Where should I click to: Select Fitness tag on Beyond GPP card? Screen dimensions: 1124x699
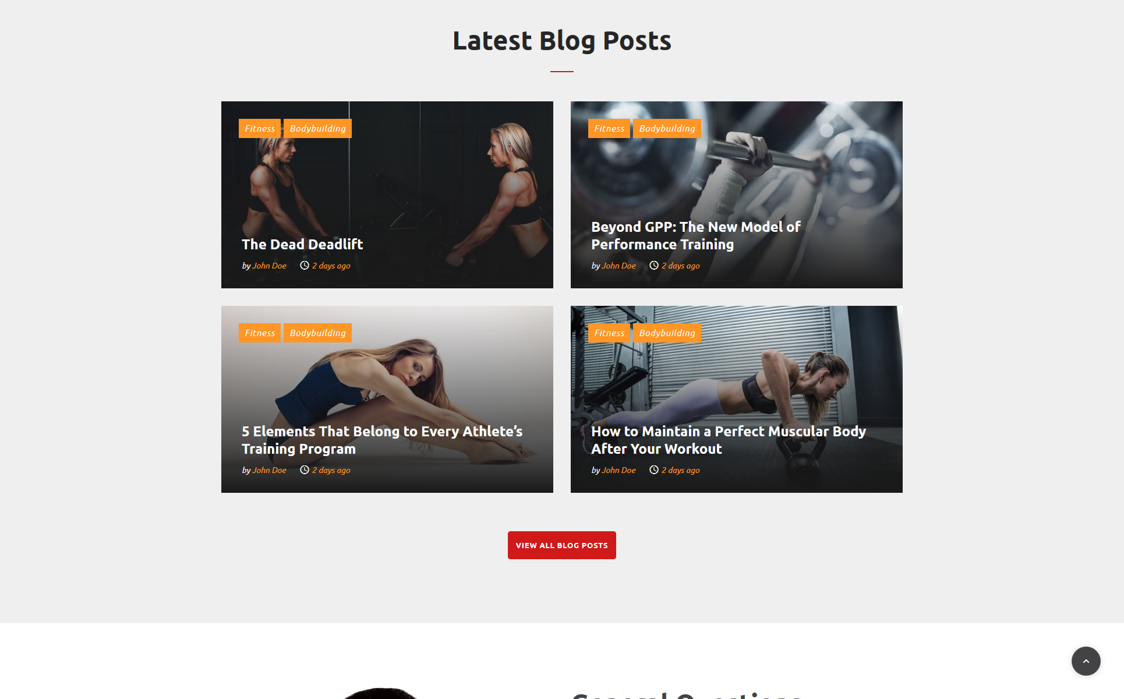pos(609,128)
